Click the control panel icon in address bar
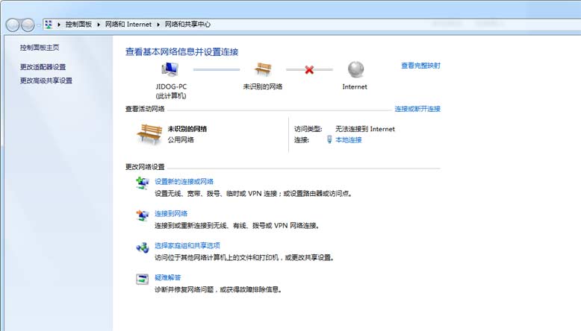This screenshot has height=331, width=581. [x=49, y=25]
